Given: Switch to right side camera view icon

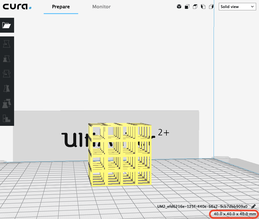Looking at the screenshot, I should (211, 7).
